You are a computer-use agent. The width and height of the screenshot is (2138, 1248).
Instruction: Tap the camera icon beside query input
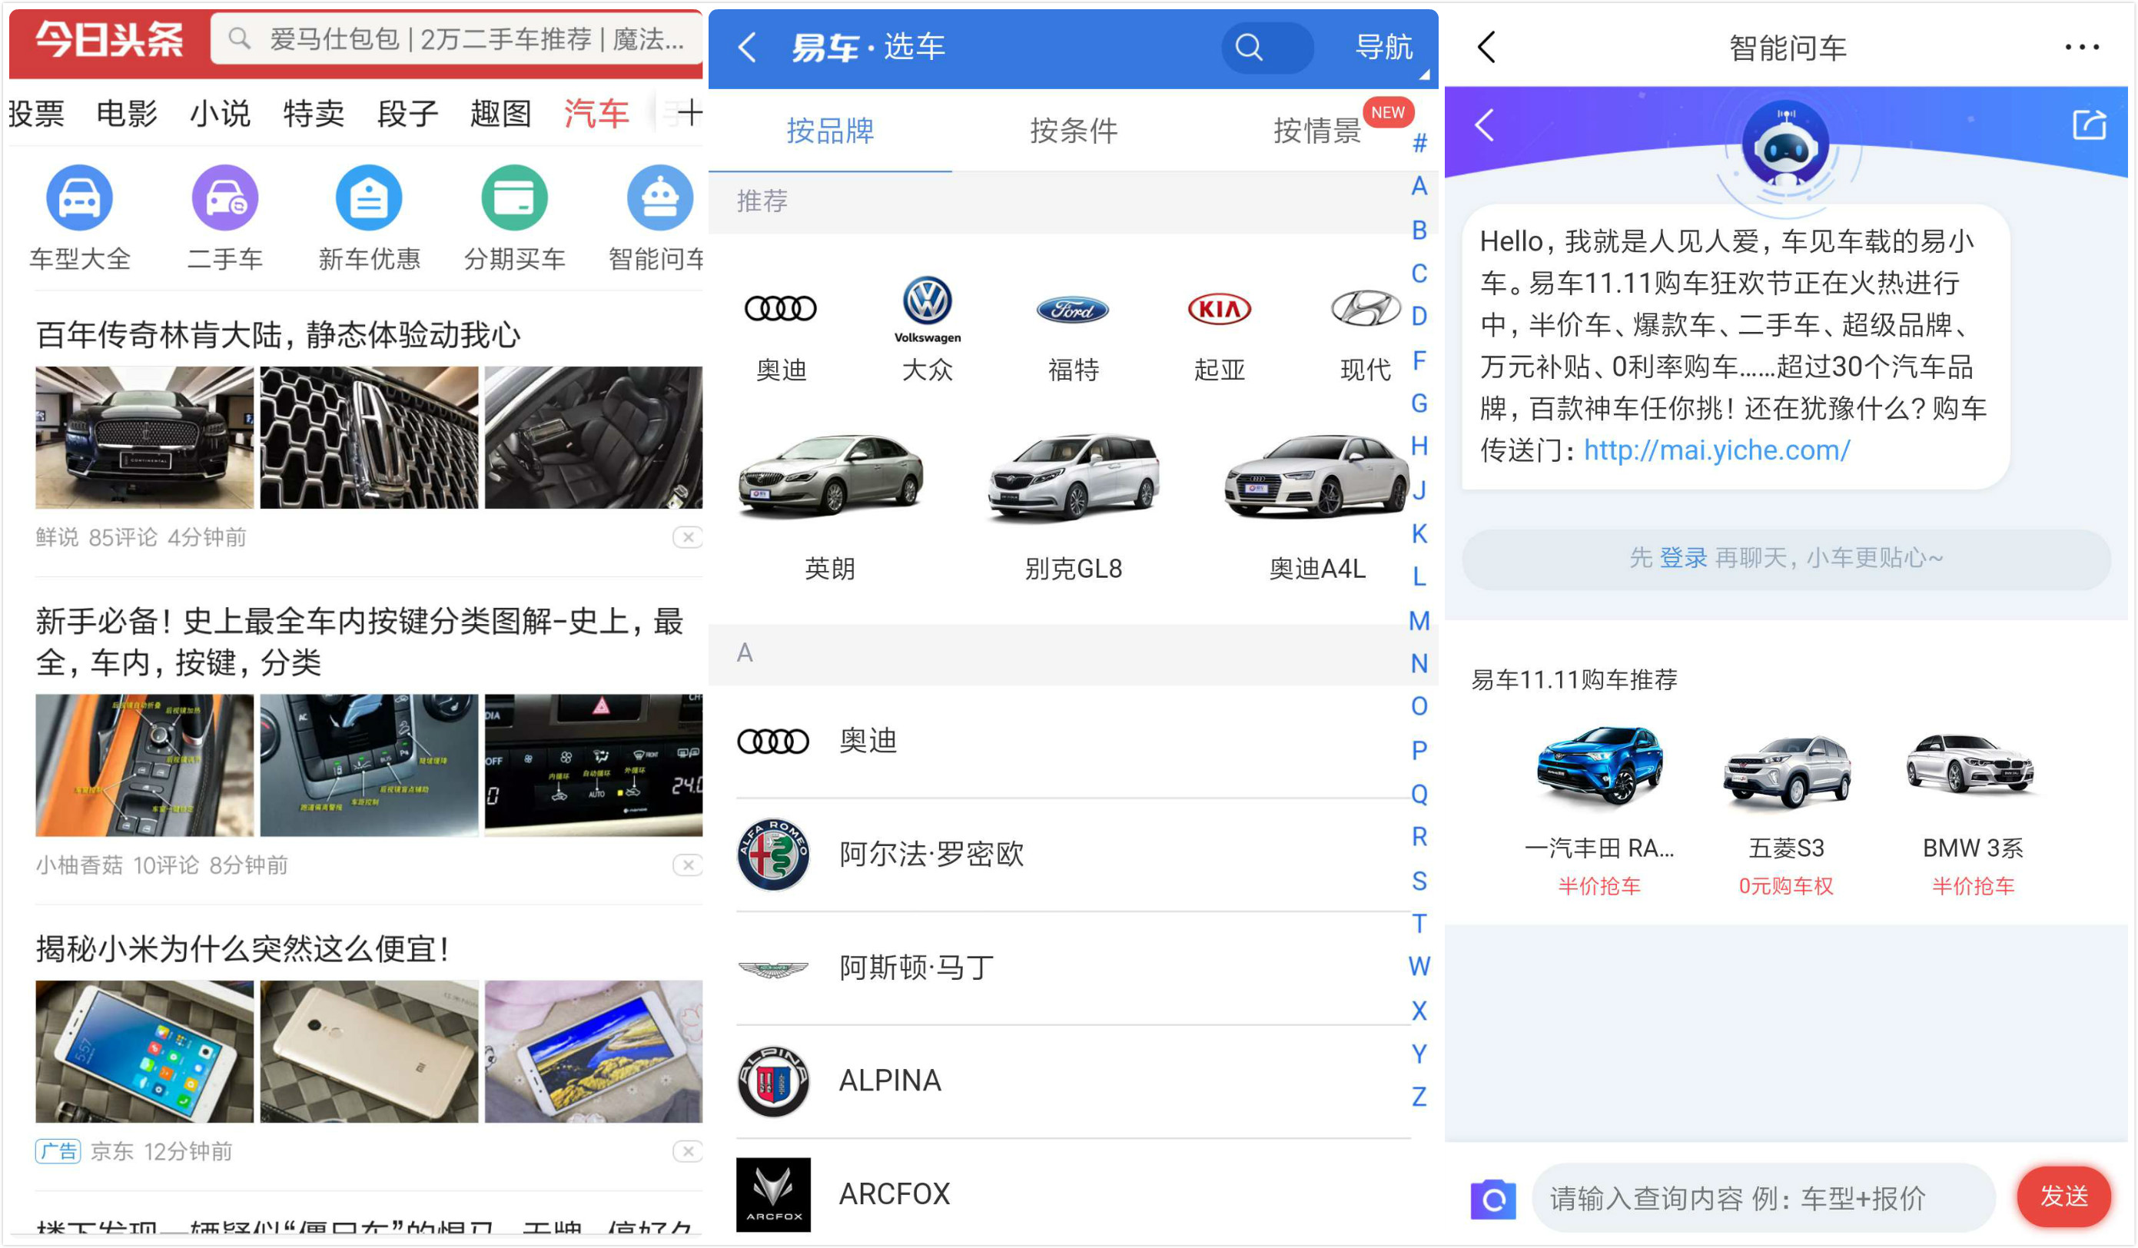[x=1492, y=1198]
